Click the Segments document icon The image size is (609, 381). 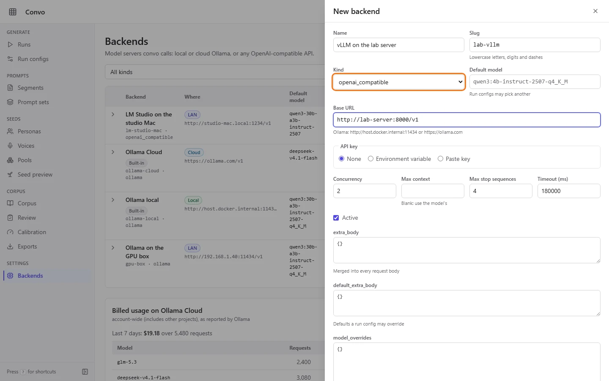click(x=10, y=88)
